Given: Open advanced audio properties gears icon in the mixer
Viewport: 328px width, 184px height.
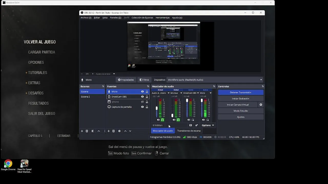Looking at the screenshot, I should (x=197, y=125).
